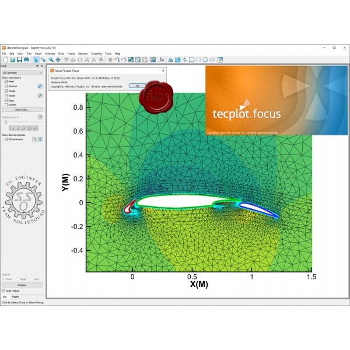The width and height of the screenshot is (350, 350).
Task: Toggle the Contour layer checkbox
Action: click(6, 86)
